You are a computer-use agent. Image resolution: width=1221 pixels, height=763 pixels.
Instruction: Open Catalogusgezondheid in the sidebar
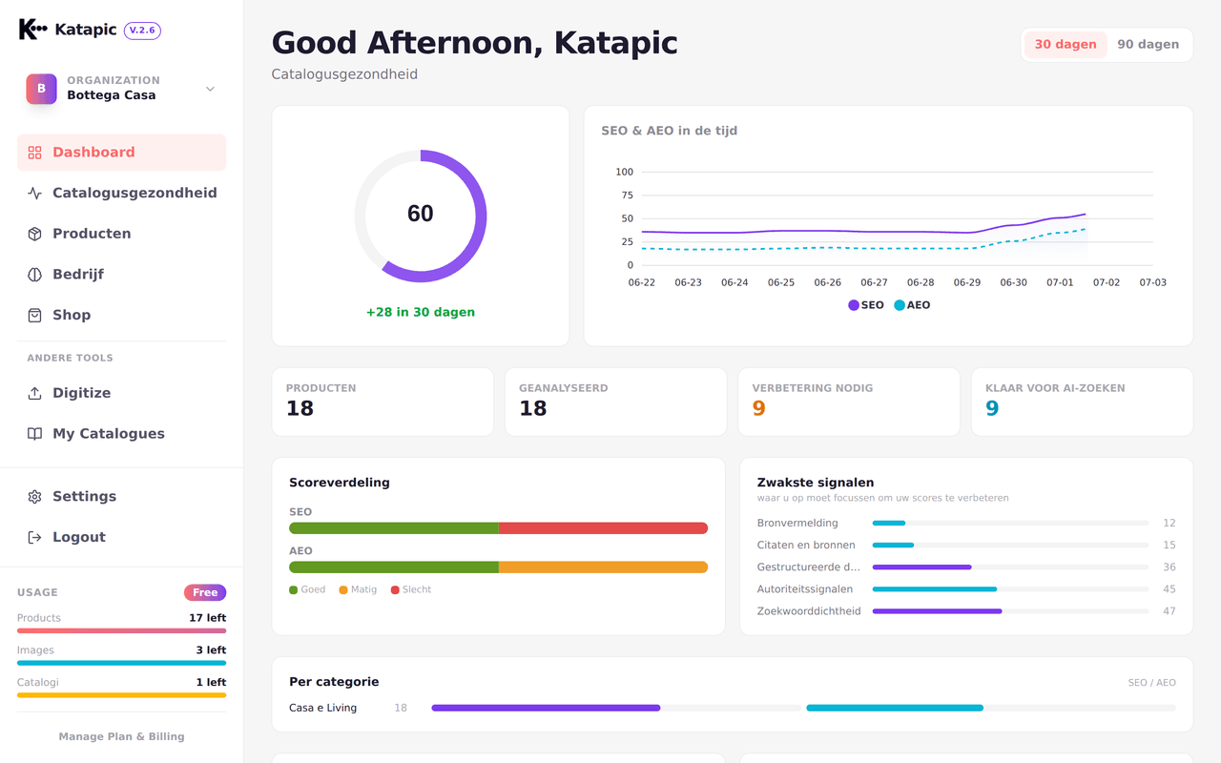pyautogui.click(x=121, y=193)
